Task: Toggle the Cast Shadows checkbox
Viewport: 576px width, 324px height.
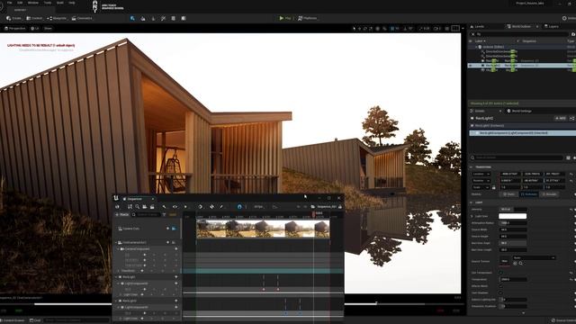Action: [500, 292]
